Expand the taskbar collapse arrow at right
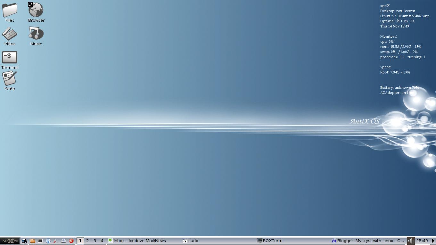 [433, 241]
